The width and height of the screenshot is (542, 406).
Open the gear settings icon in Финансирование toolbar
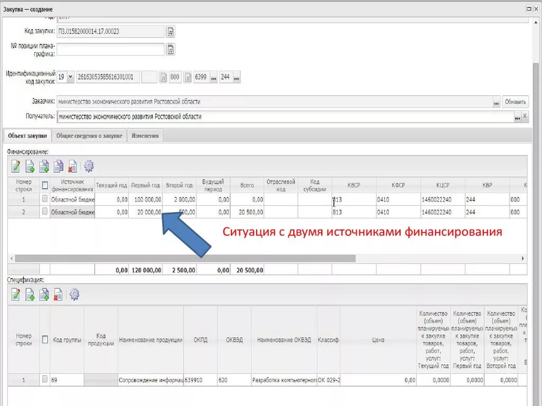[89, 166]
